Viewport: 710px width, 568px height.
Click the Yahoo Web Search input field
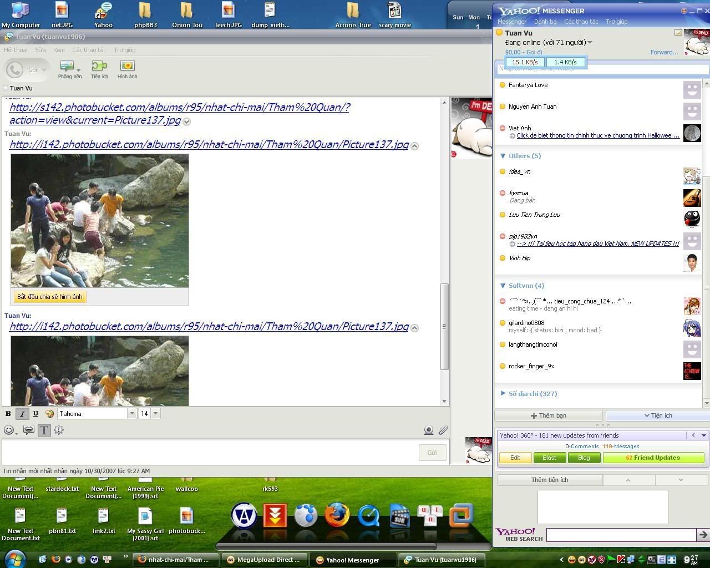click(x=621, y=535)
